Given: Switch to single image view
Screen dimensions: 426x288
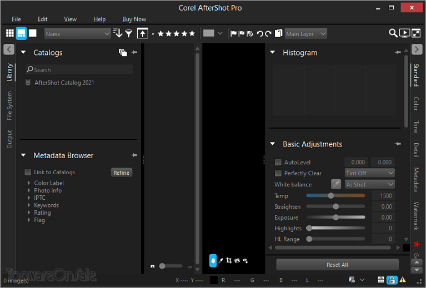Looking at the screenshot, I should (x=33, y=33).
